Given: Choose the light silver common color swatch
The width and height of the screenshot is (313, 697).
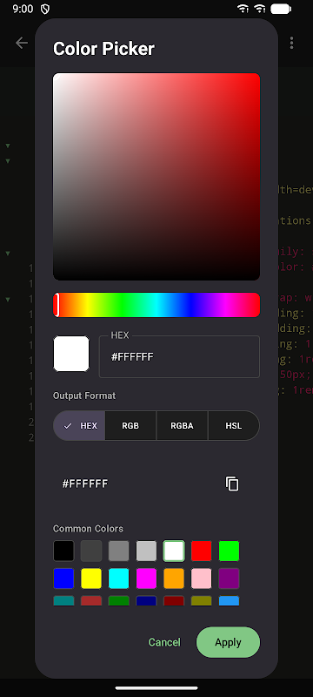Looking at the screenshot, I should click(x=146, y=551).
